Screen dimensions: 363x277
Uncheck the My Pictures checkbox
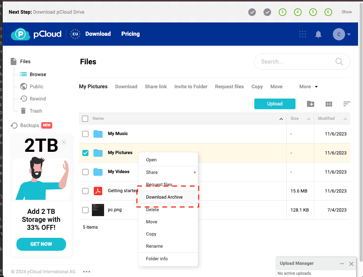coord(85,153)
